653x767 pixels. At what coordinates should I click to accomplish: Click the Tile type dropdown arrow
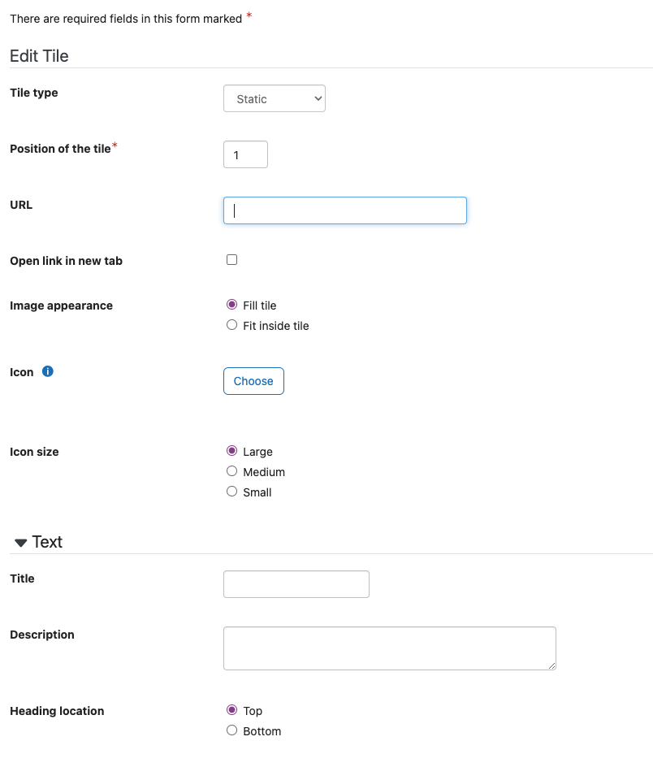318,98
